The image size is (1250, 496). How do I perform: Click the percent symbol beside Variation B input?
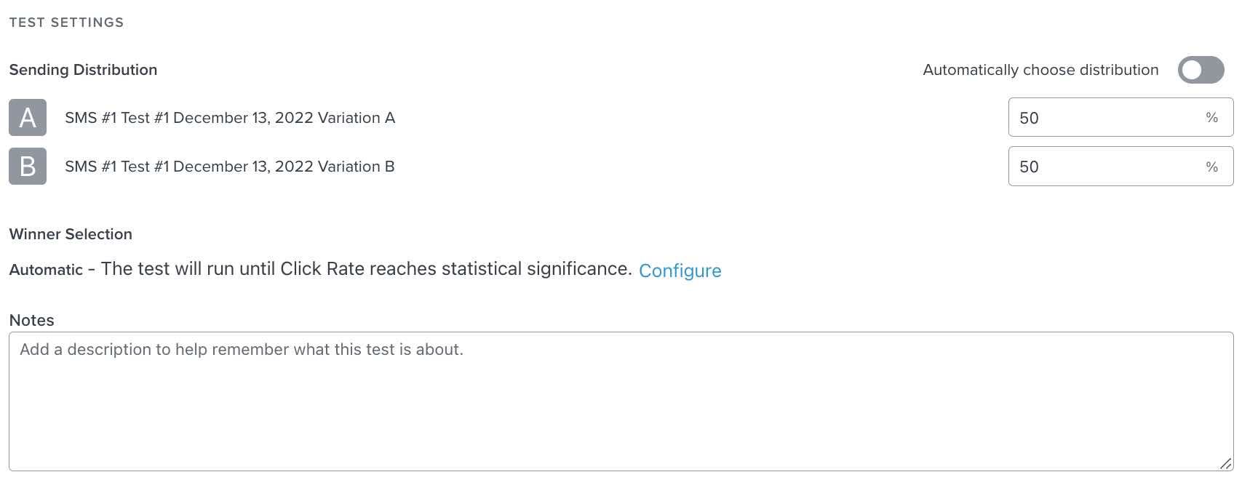(x=1212, y=166)
